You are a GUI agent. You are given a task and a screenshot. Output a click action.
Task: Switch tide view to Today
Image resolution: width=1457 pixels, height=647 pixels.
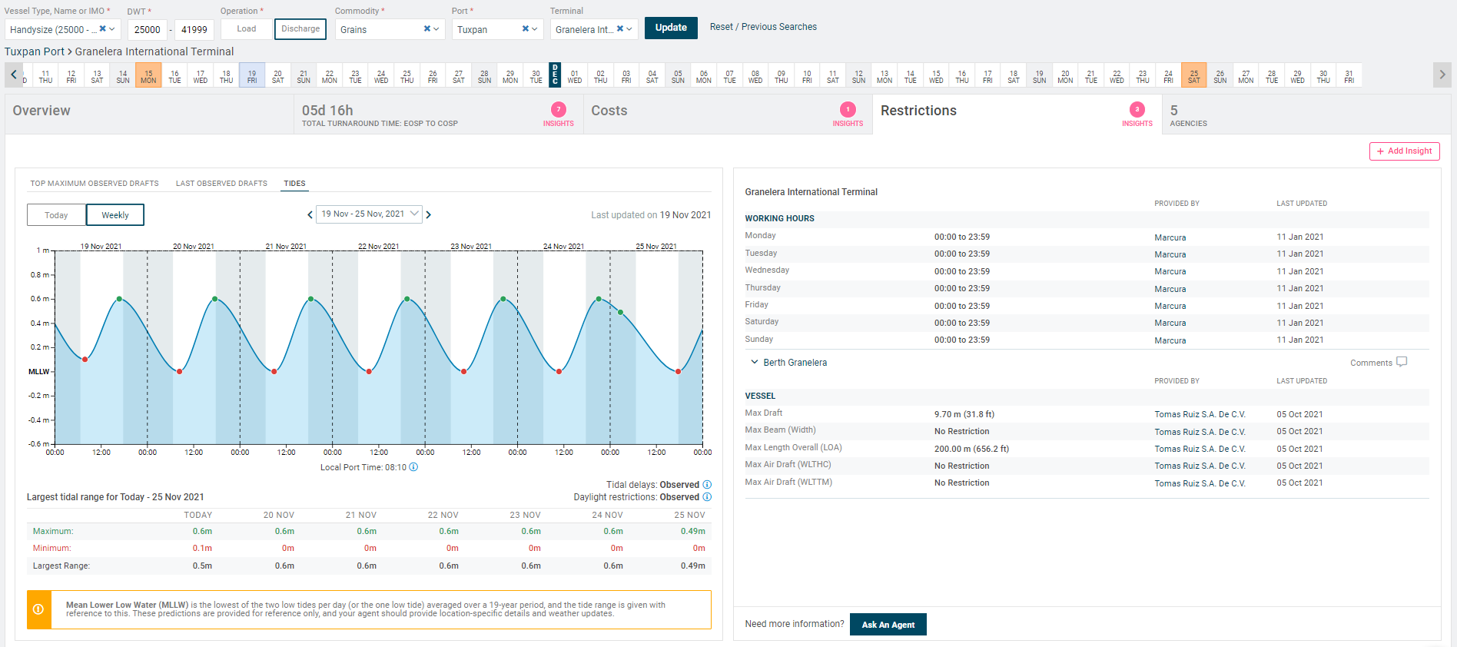click(x=56, y=215)
